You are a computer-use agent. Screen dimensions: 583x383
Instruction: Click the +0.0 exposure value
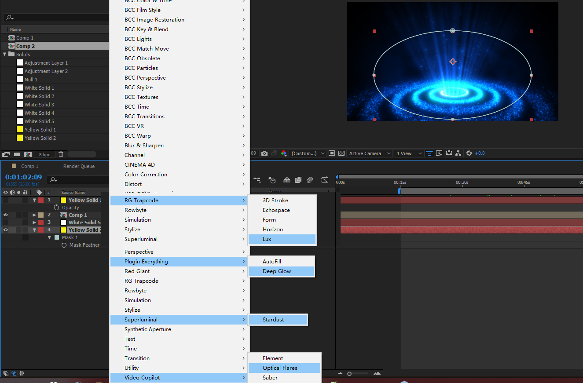tap(480, 153)
